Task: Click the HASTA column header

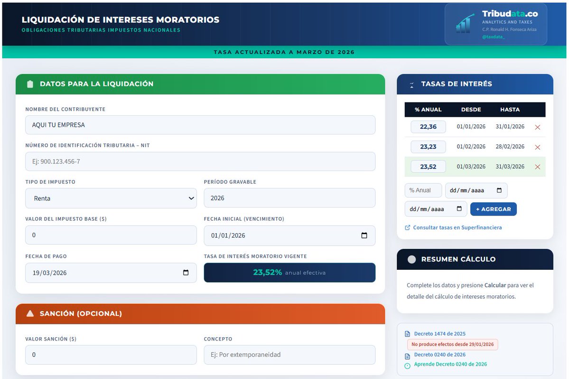Action: coord(510,110)
